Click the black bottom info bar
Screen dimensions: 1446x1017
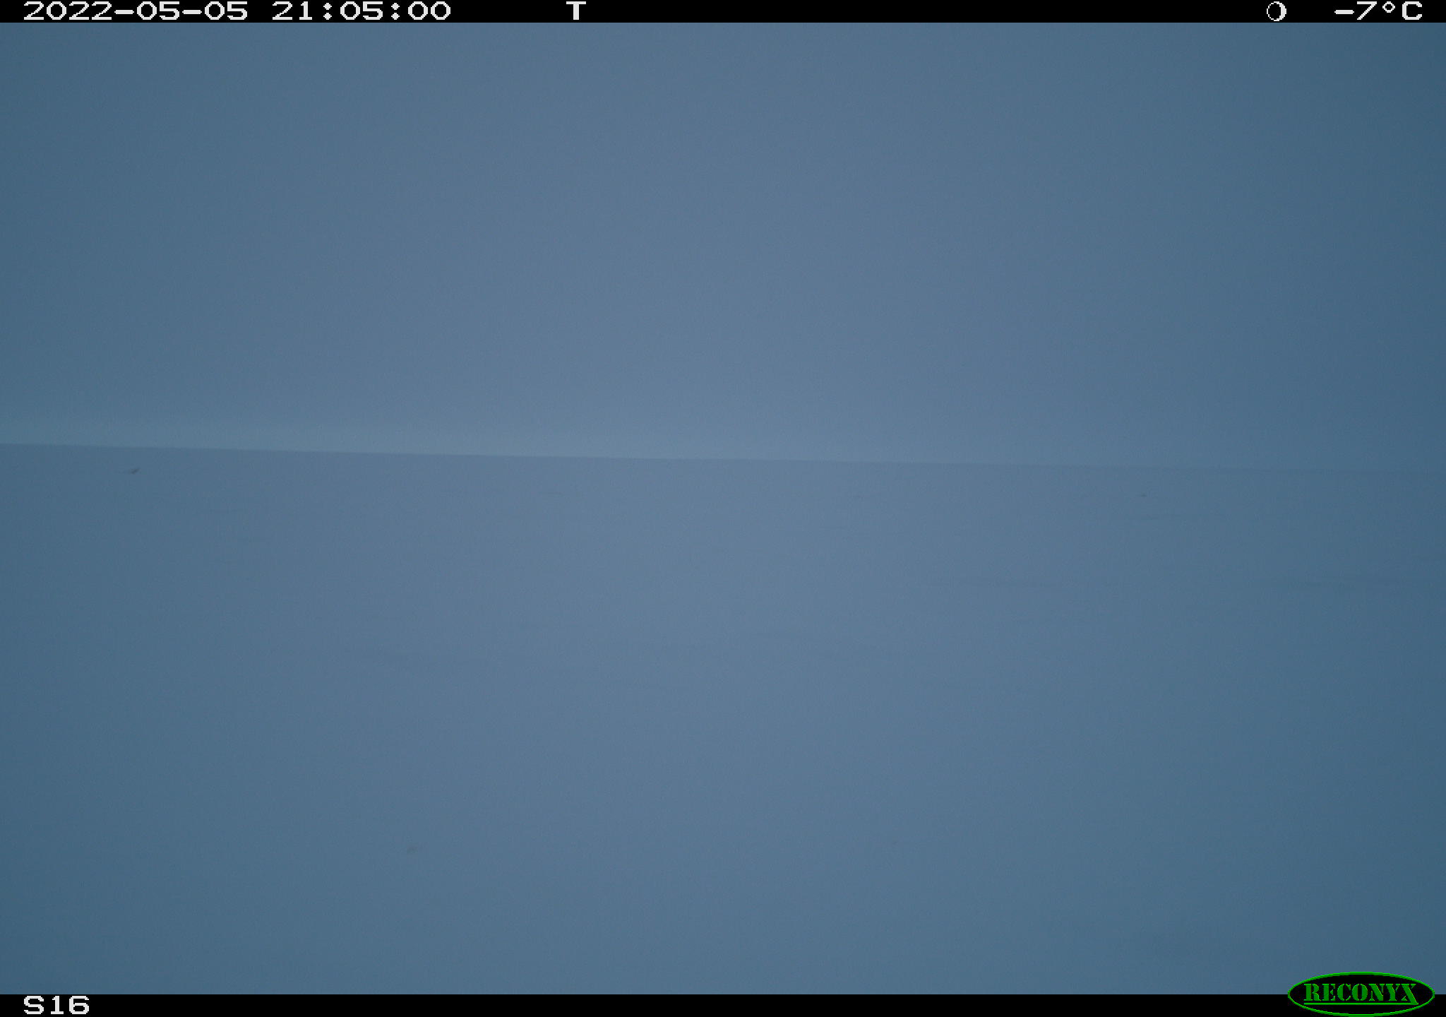[723, 1006]
